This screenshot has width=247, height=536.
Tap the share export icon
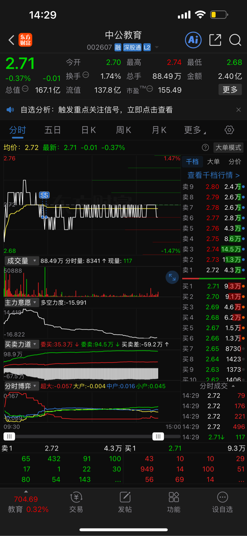coord(215,40)
